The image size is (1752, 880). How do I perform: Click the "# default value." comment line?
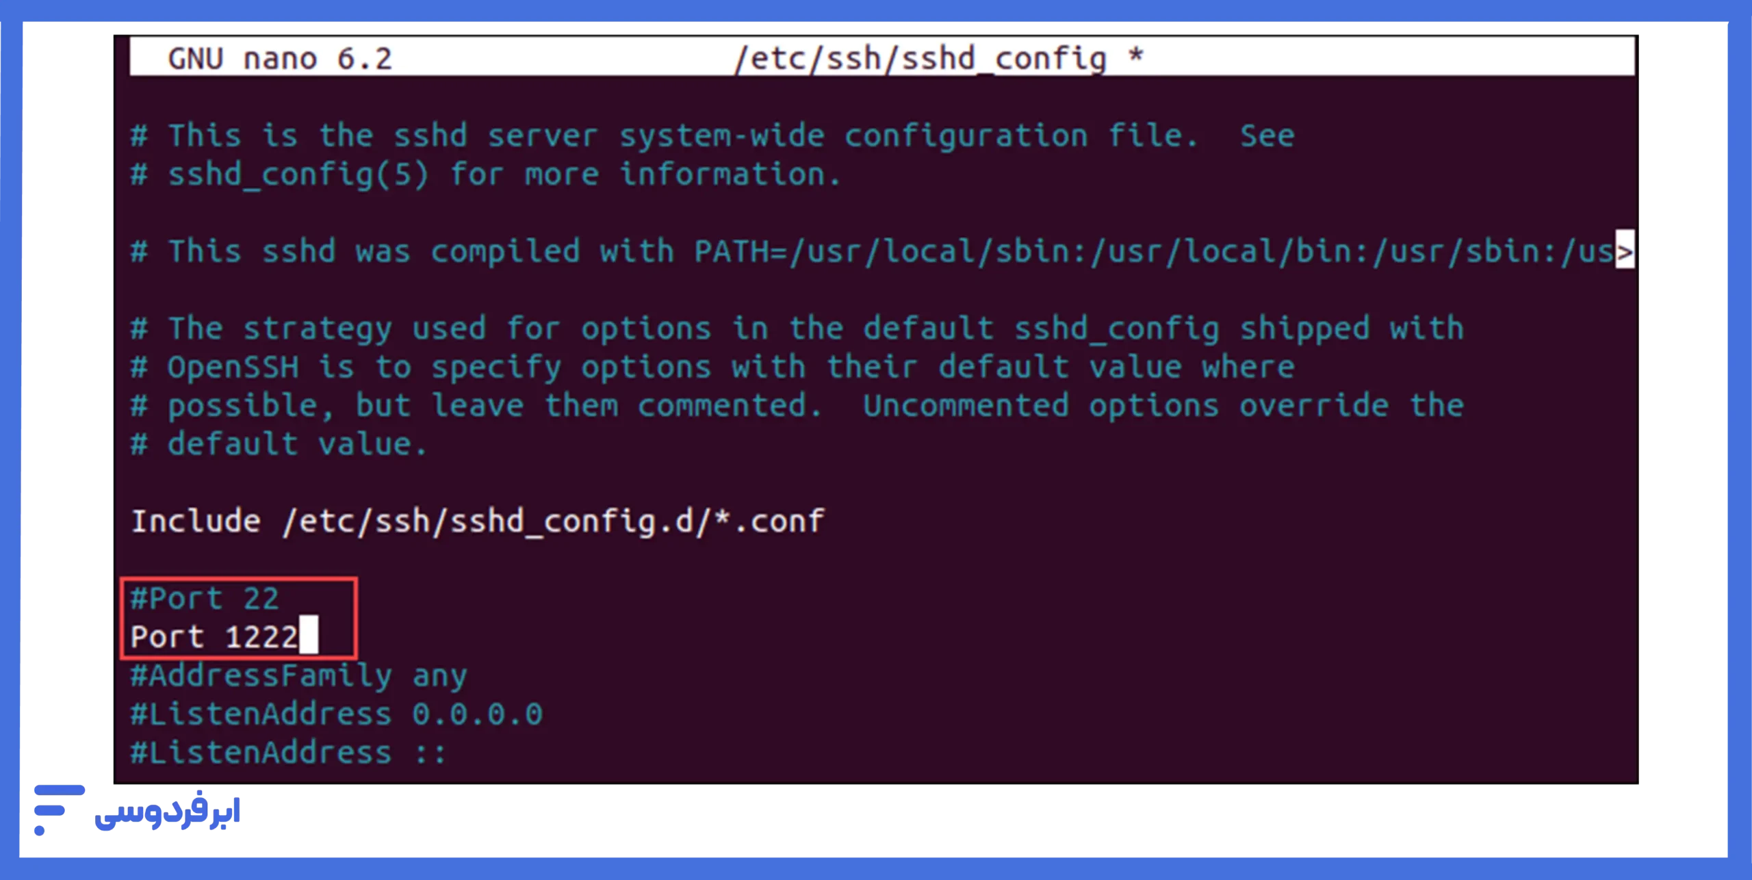[x=279, y=445]
